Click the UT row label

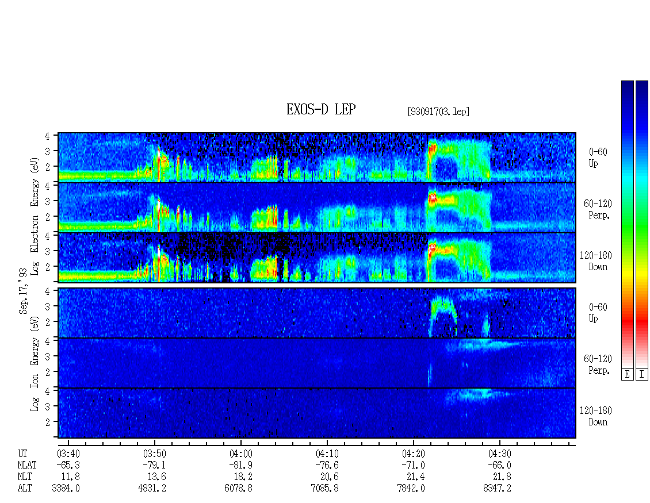(23, 454)
